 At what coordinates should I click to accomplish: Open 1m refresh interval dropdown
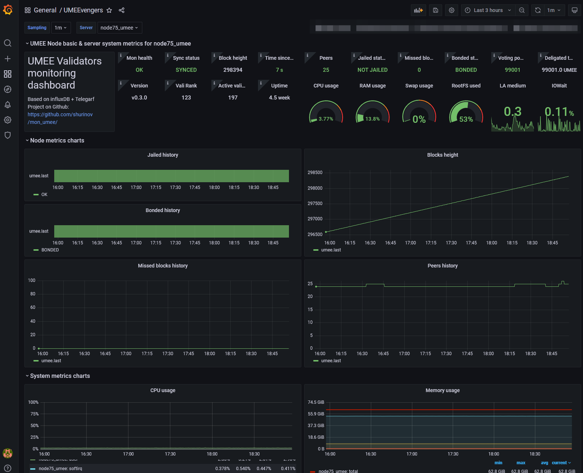point(555,10)
